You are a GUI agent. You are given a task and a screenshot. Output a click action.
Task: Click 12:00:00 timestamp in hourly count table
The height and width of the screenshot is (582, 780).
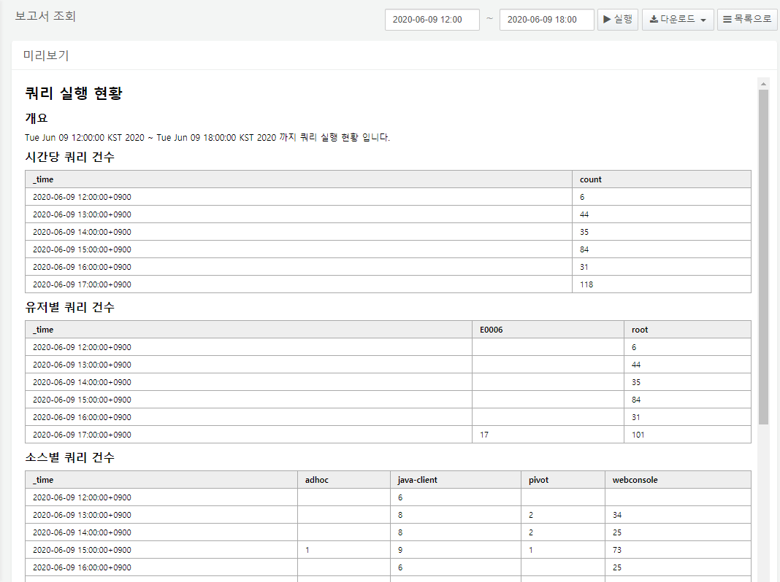(x=82, y=197)
